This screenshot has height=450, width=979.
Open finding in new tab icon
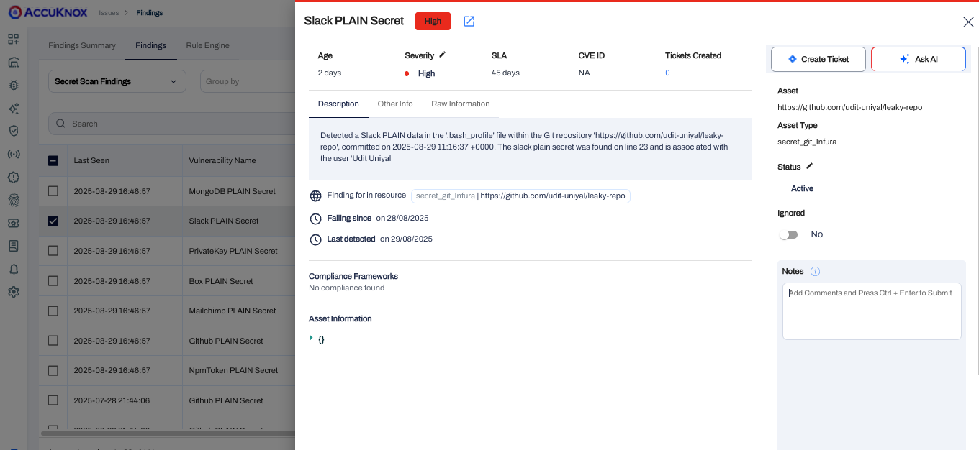point(469,21)
